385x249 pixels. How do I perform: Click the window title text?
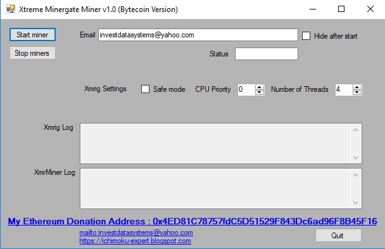pos(98,10)
